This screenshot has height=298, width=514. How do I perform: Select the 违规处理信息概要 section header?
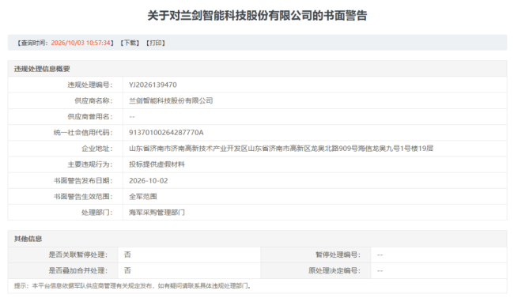[x=42, y=69]
